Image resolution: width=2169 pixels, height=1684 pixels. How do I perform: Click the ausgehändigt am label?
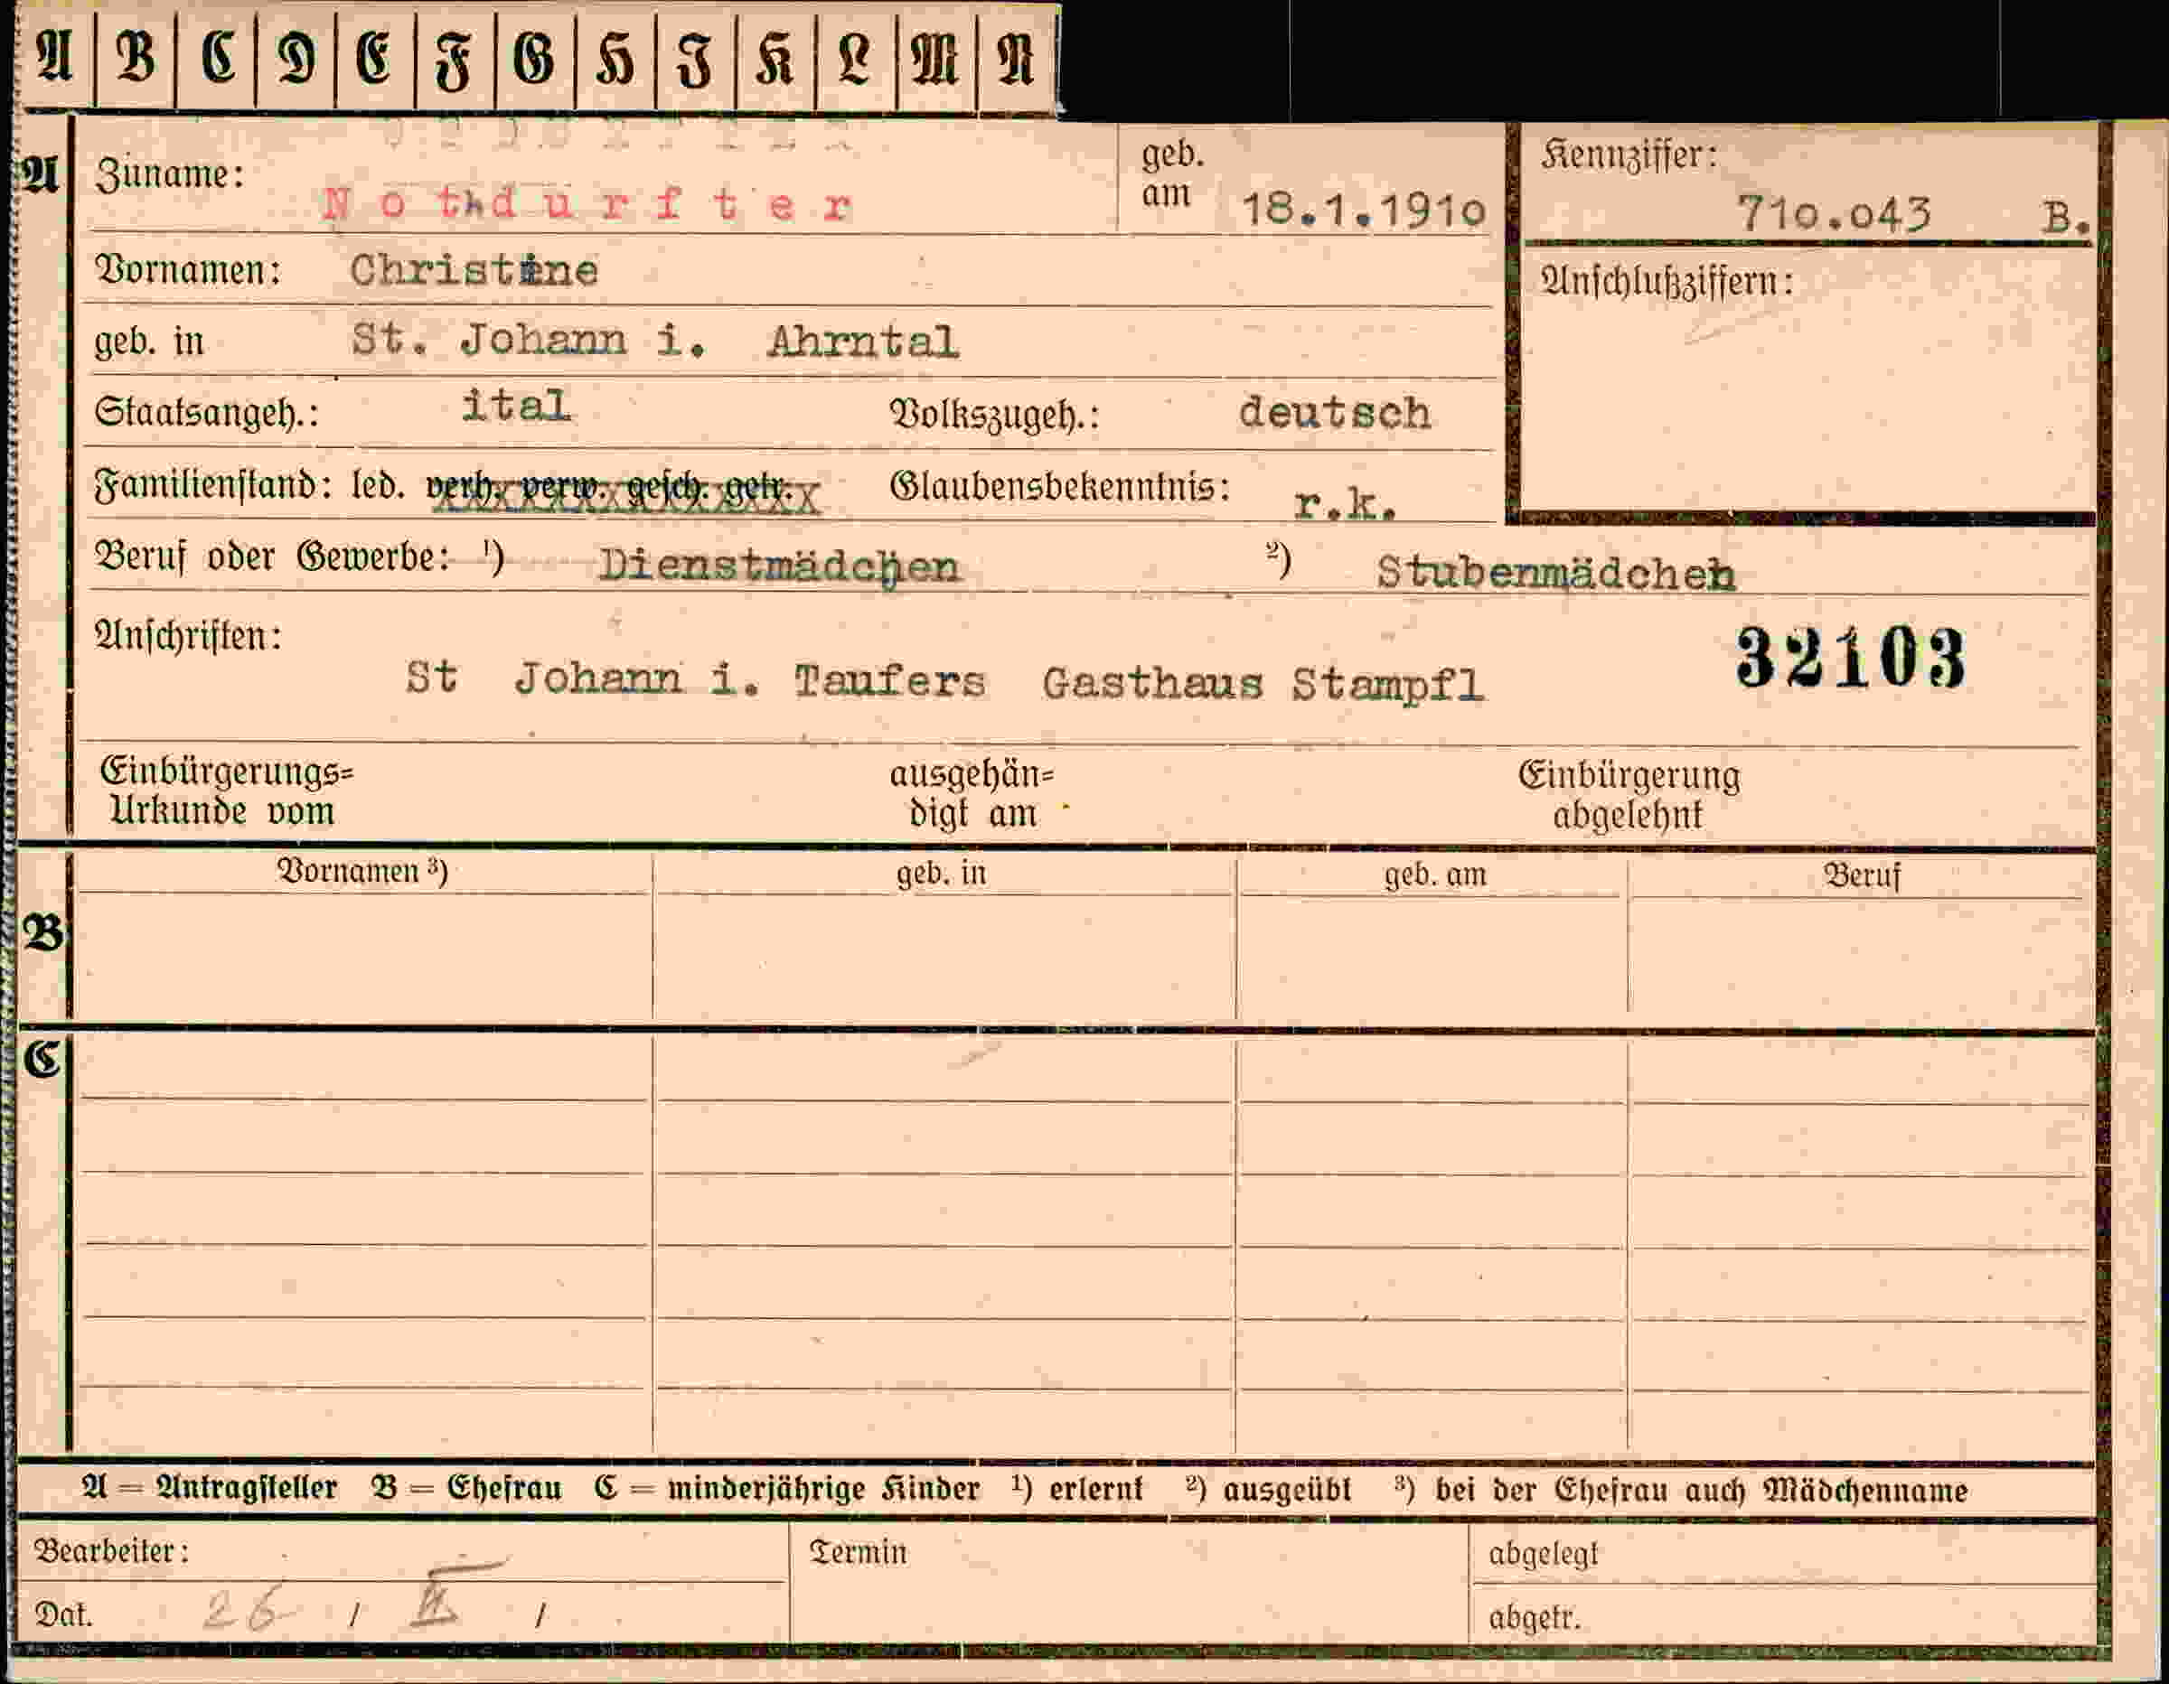[972, 794]
